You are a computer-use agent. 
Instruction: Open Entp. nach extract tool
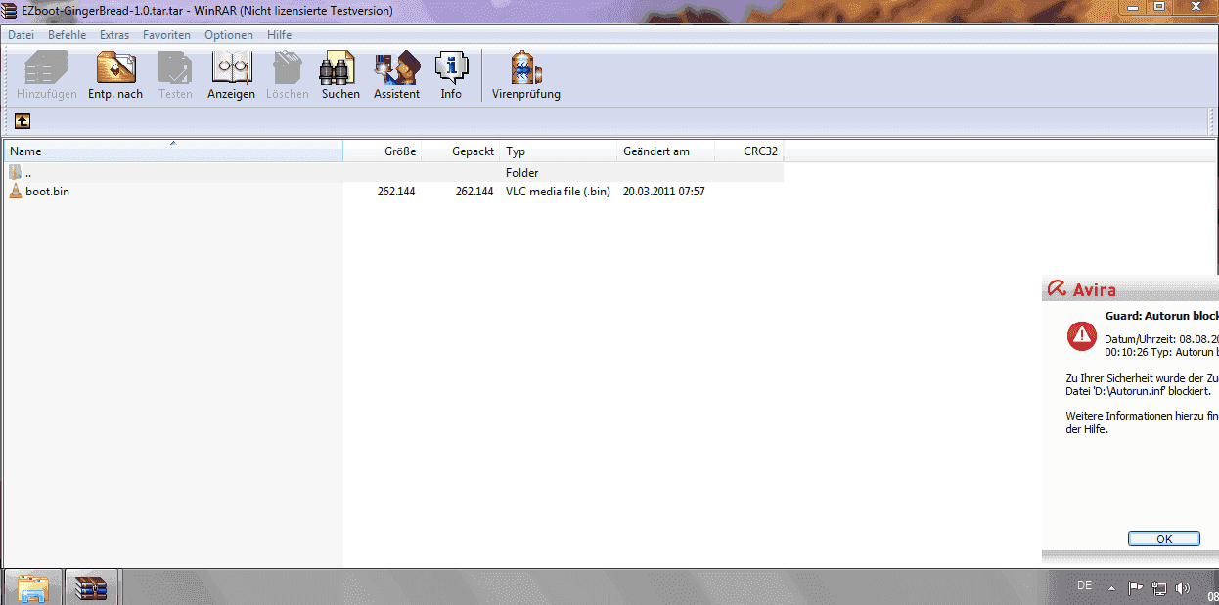pyautogui.click(x=115, y=76)
